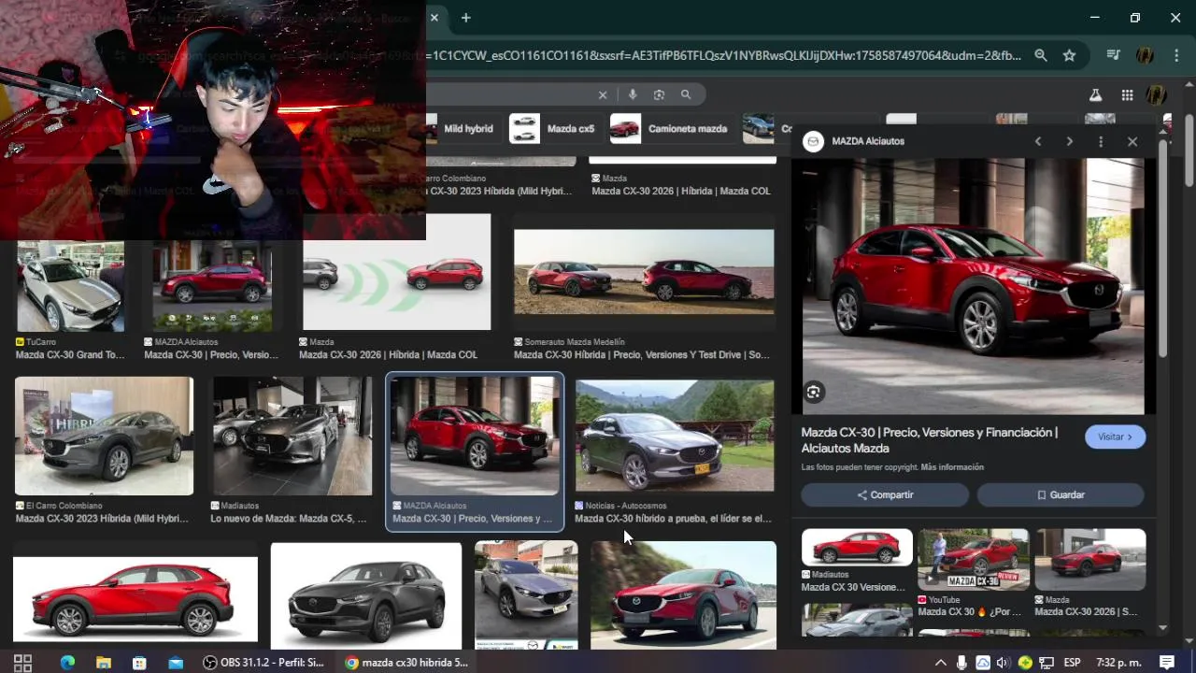
Task: Click the Compartir button
Action: click(885, 494)
